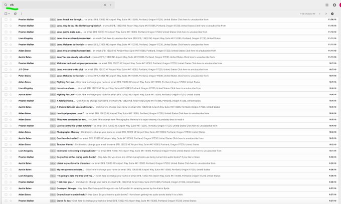This screenshot has height=204, width=341.
Task: Open the select-all dropdown arrow
Action: (9, 14)
